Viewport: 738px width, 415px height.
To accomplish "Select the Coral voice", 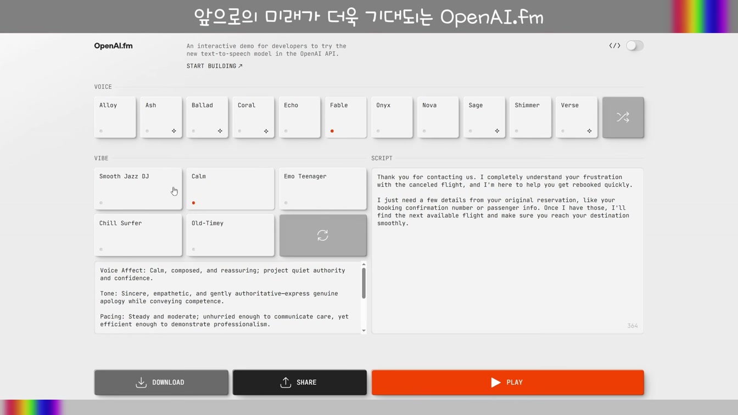I will pos(253,117).
